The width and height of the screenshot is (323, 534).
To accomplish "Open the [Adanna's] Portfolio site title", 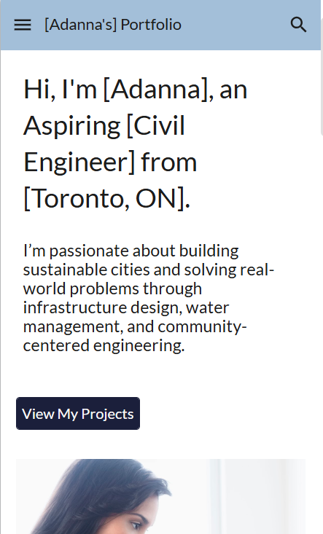I will (113, 25).
